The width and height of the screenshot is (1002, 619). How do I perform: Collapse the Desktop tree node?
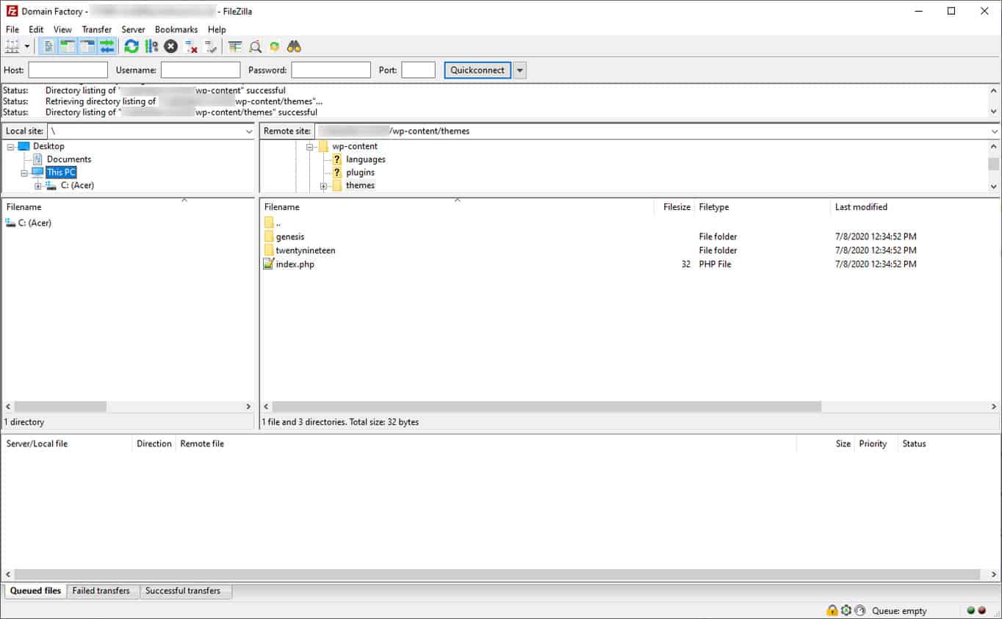11,146
